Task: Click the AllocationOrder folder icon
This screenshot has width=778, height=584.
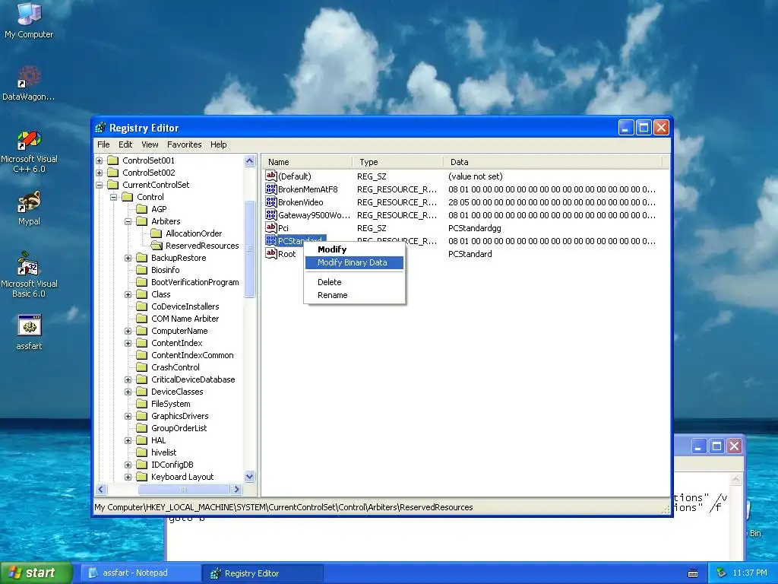Action: click(157, 233)
